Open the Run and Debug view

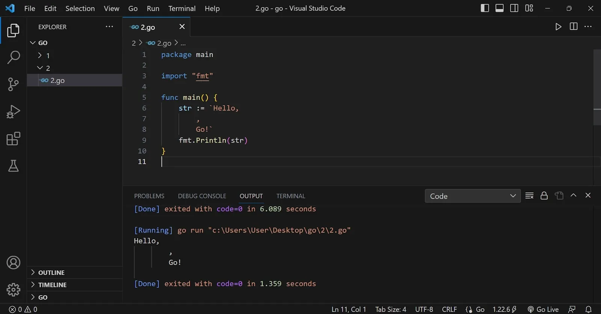coord(13,112)
